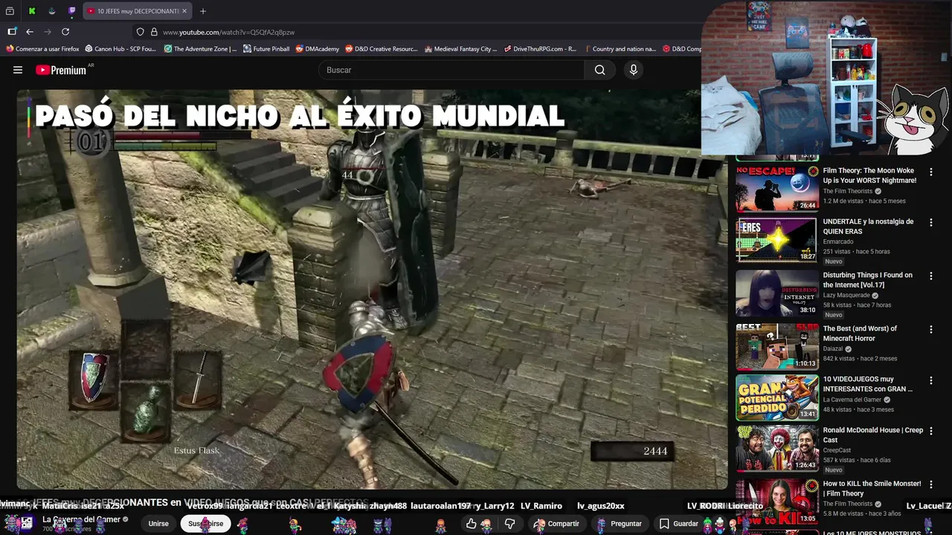Open 'Ronald McDonald House | Creep Cast' thumbnail
The width and height of the screenshot is (952, 535).
776,448
